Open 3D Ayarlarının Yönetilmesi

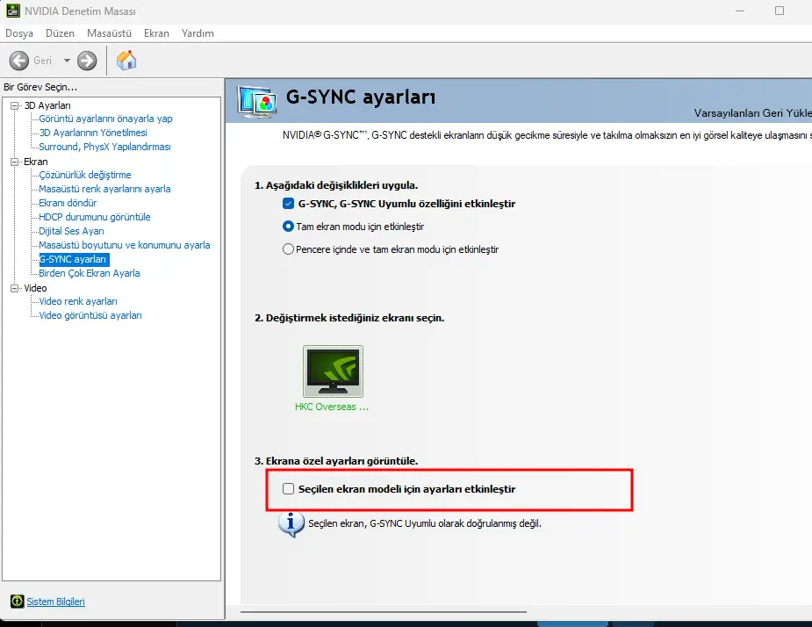click(93, 133)
